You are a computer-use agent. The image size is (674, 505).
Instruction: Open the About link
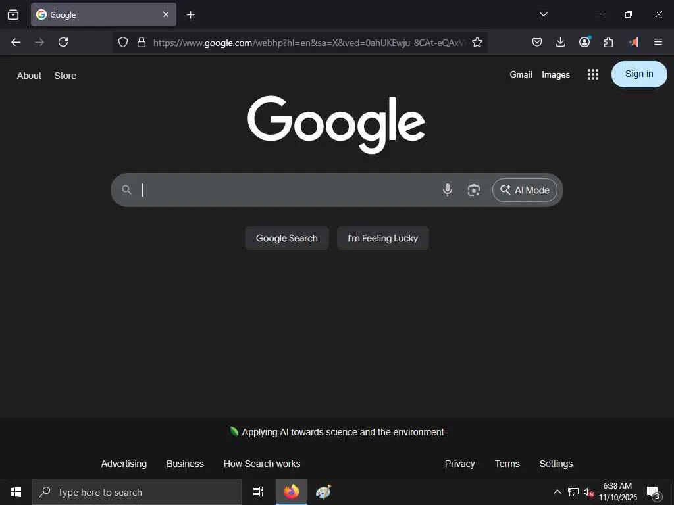tap(29, 76)
